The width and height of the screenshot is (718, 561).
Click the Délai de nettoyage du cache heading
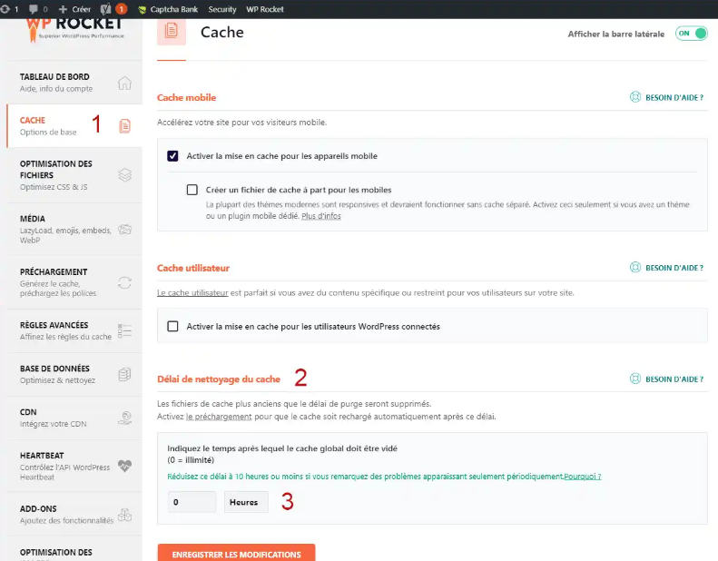(219, 379)
